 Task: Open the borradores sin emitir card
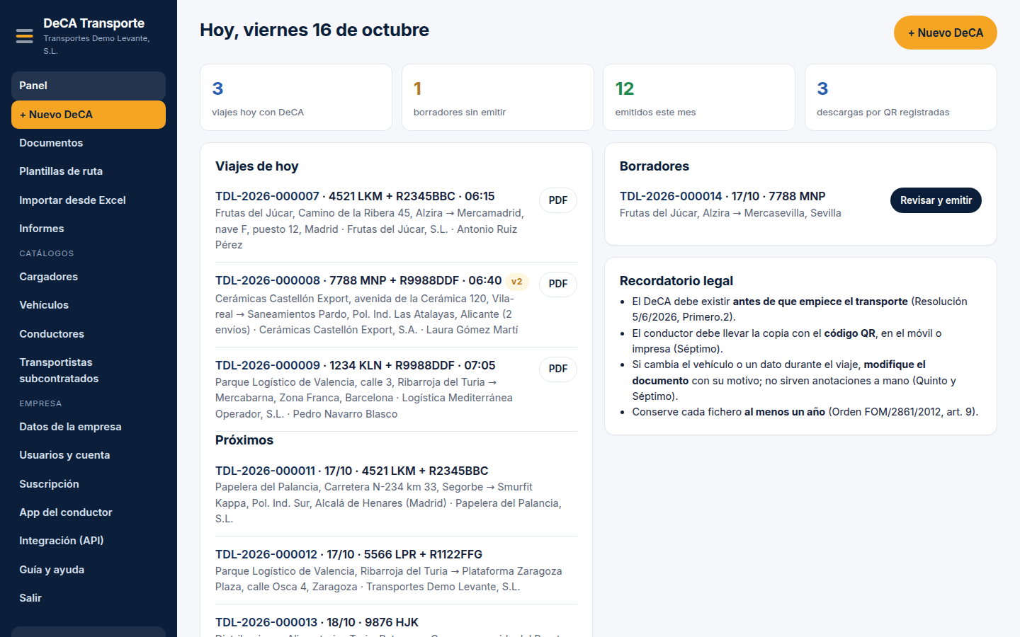[x=497, y=98]
